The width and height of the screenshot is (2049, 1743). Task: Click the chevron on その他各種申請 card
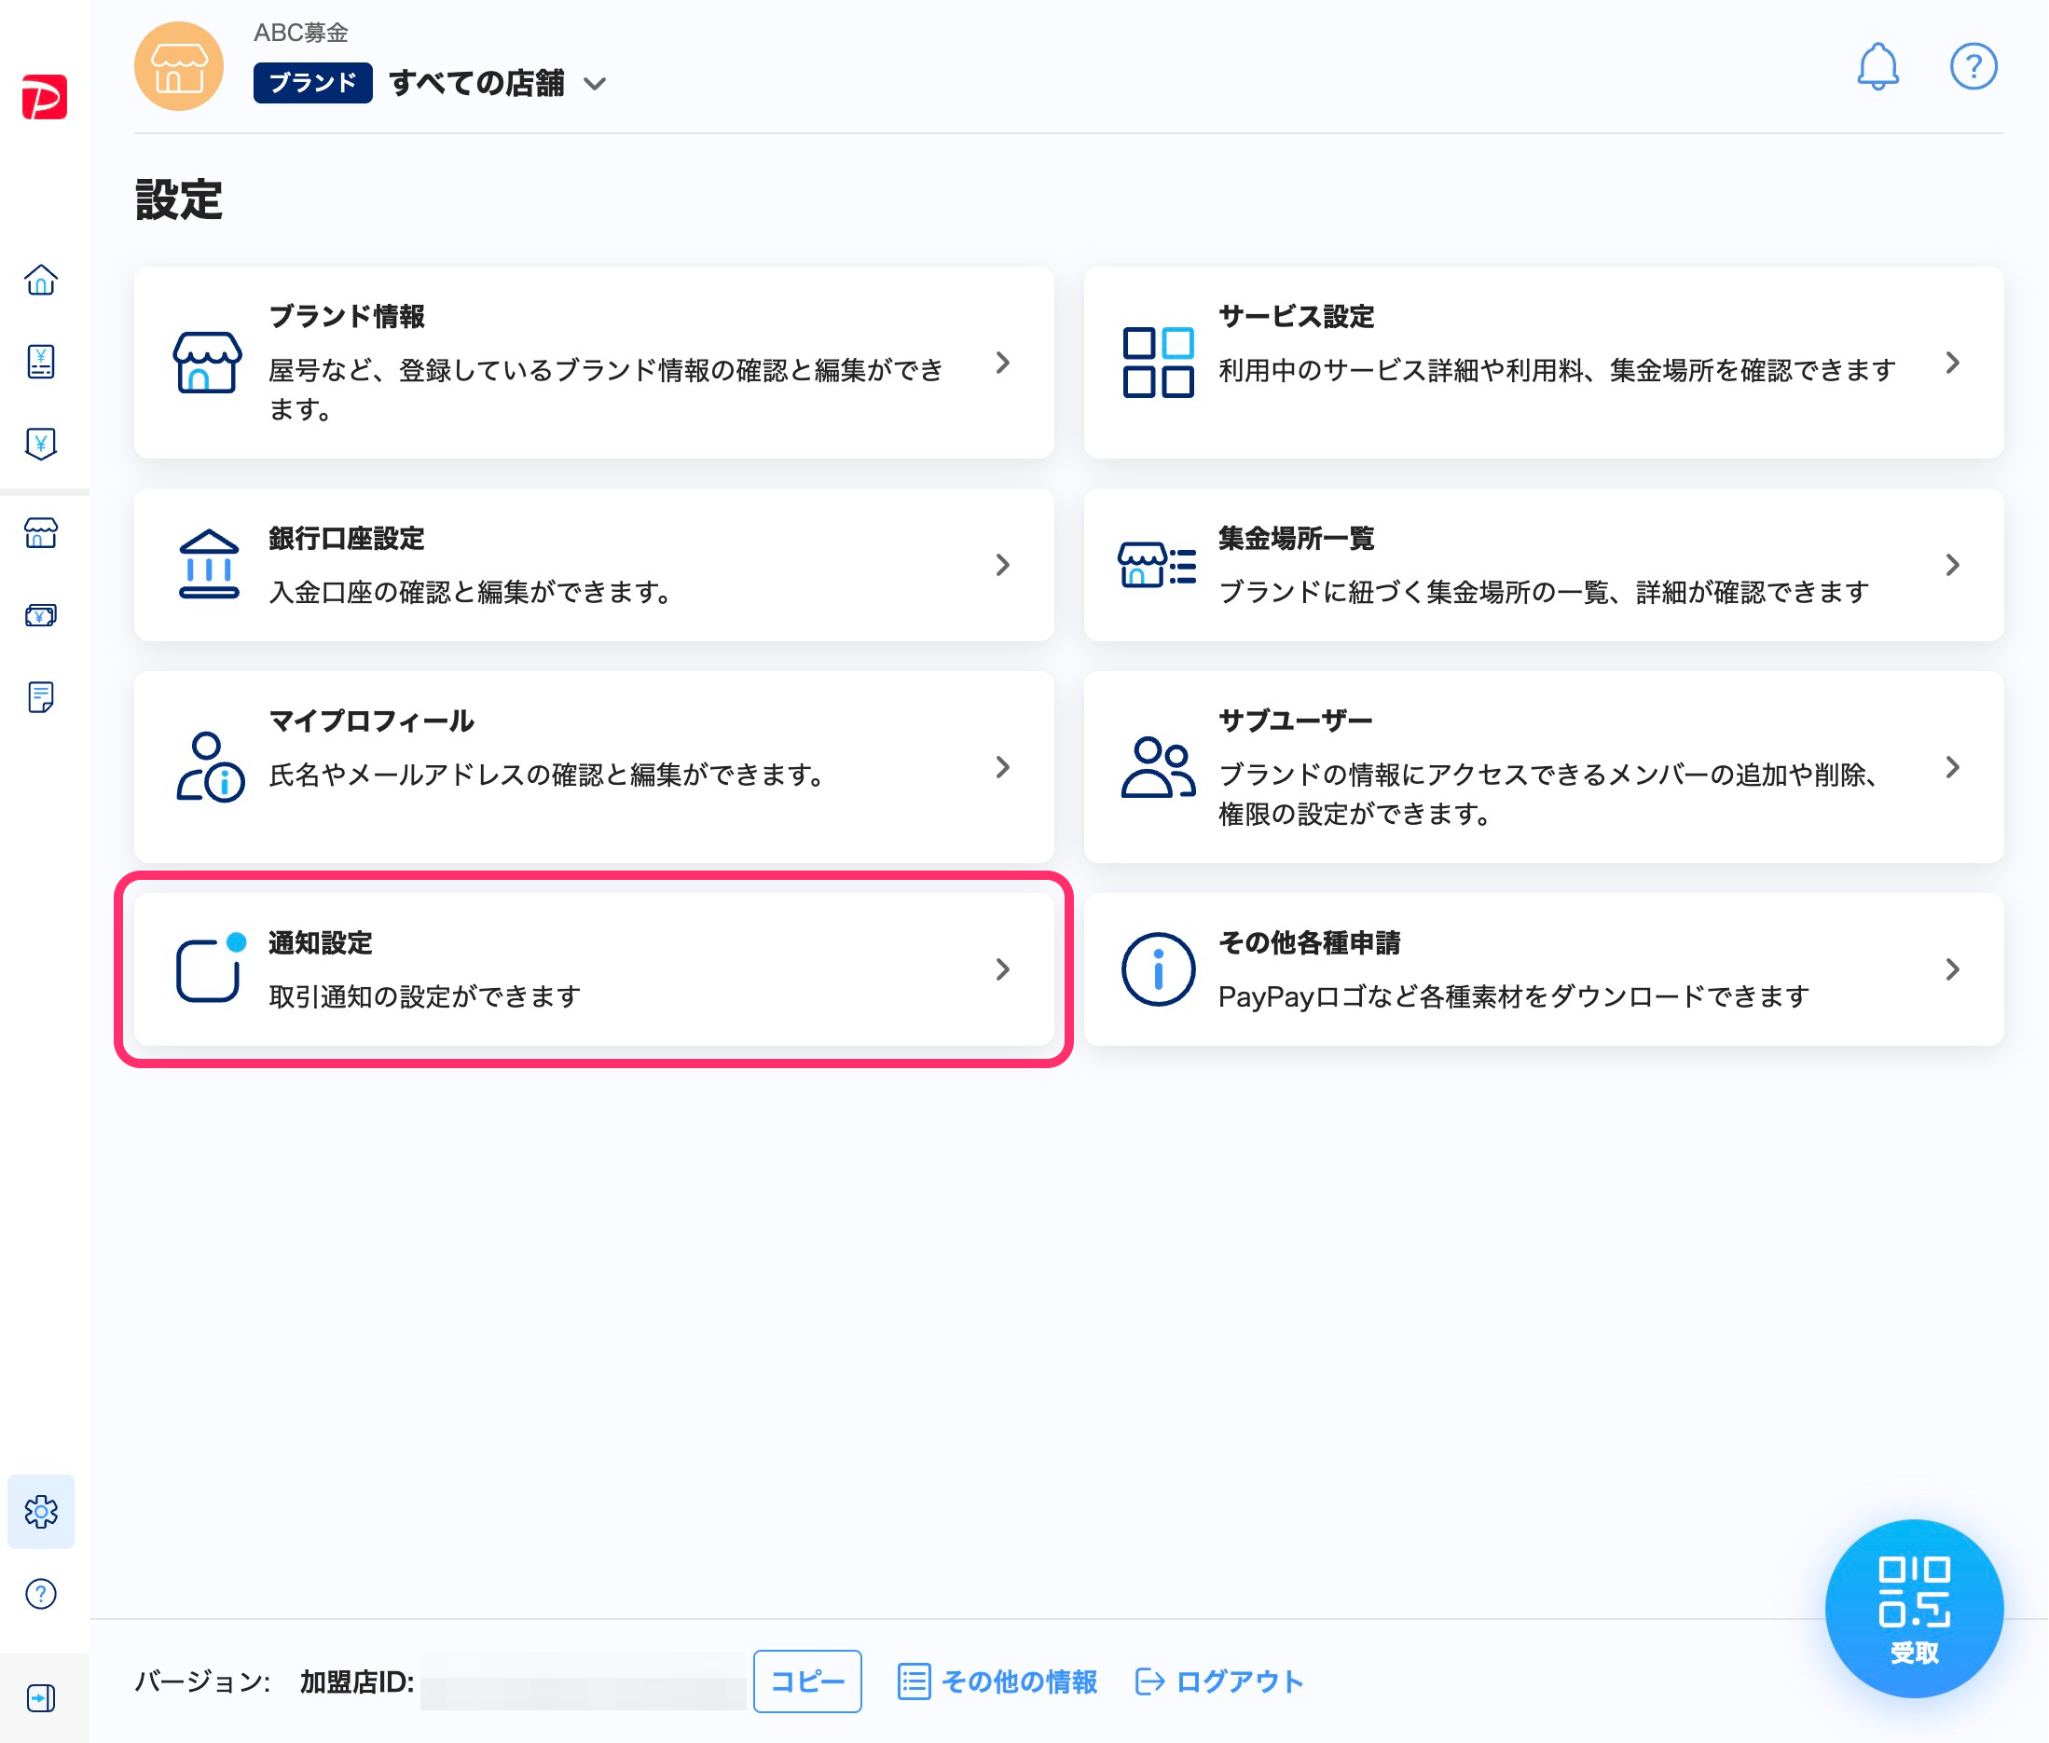pos(1952,969)
